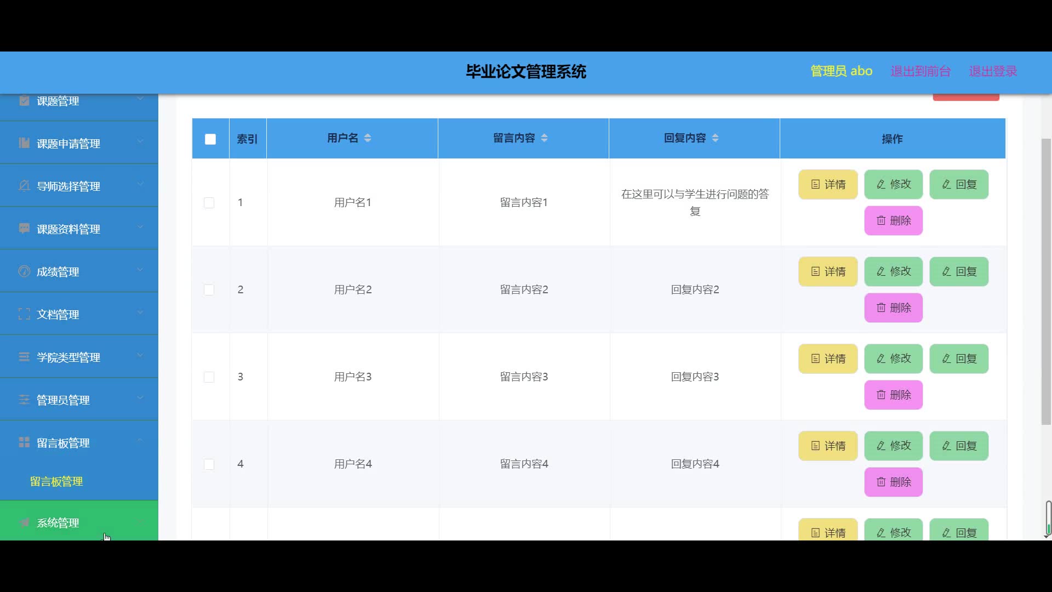Open the 系统管理 menu item
This screenshot has height=592, width=1052.
(79, 521)
